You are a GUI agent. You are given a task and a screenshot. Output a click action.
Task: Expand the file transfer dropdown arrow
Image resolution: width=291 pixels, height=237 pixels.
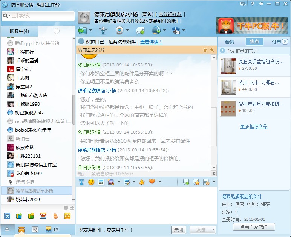pyautogui.click(x=90, y=30)
